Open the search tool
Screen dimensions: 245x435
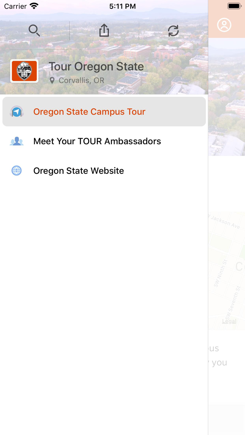34,30
